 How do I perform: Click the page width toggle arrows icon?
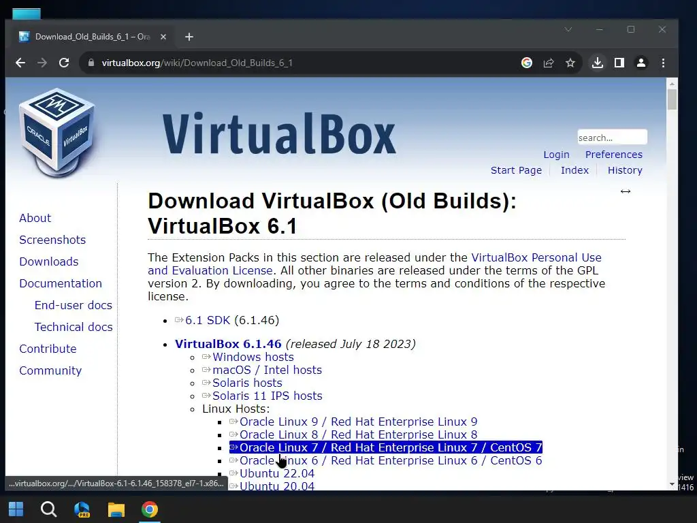(626, 191)
